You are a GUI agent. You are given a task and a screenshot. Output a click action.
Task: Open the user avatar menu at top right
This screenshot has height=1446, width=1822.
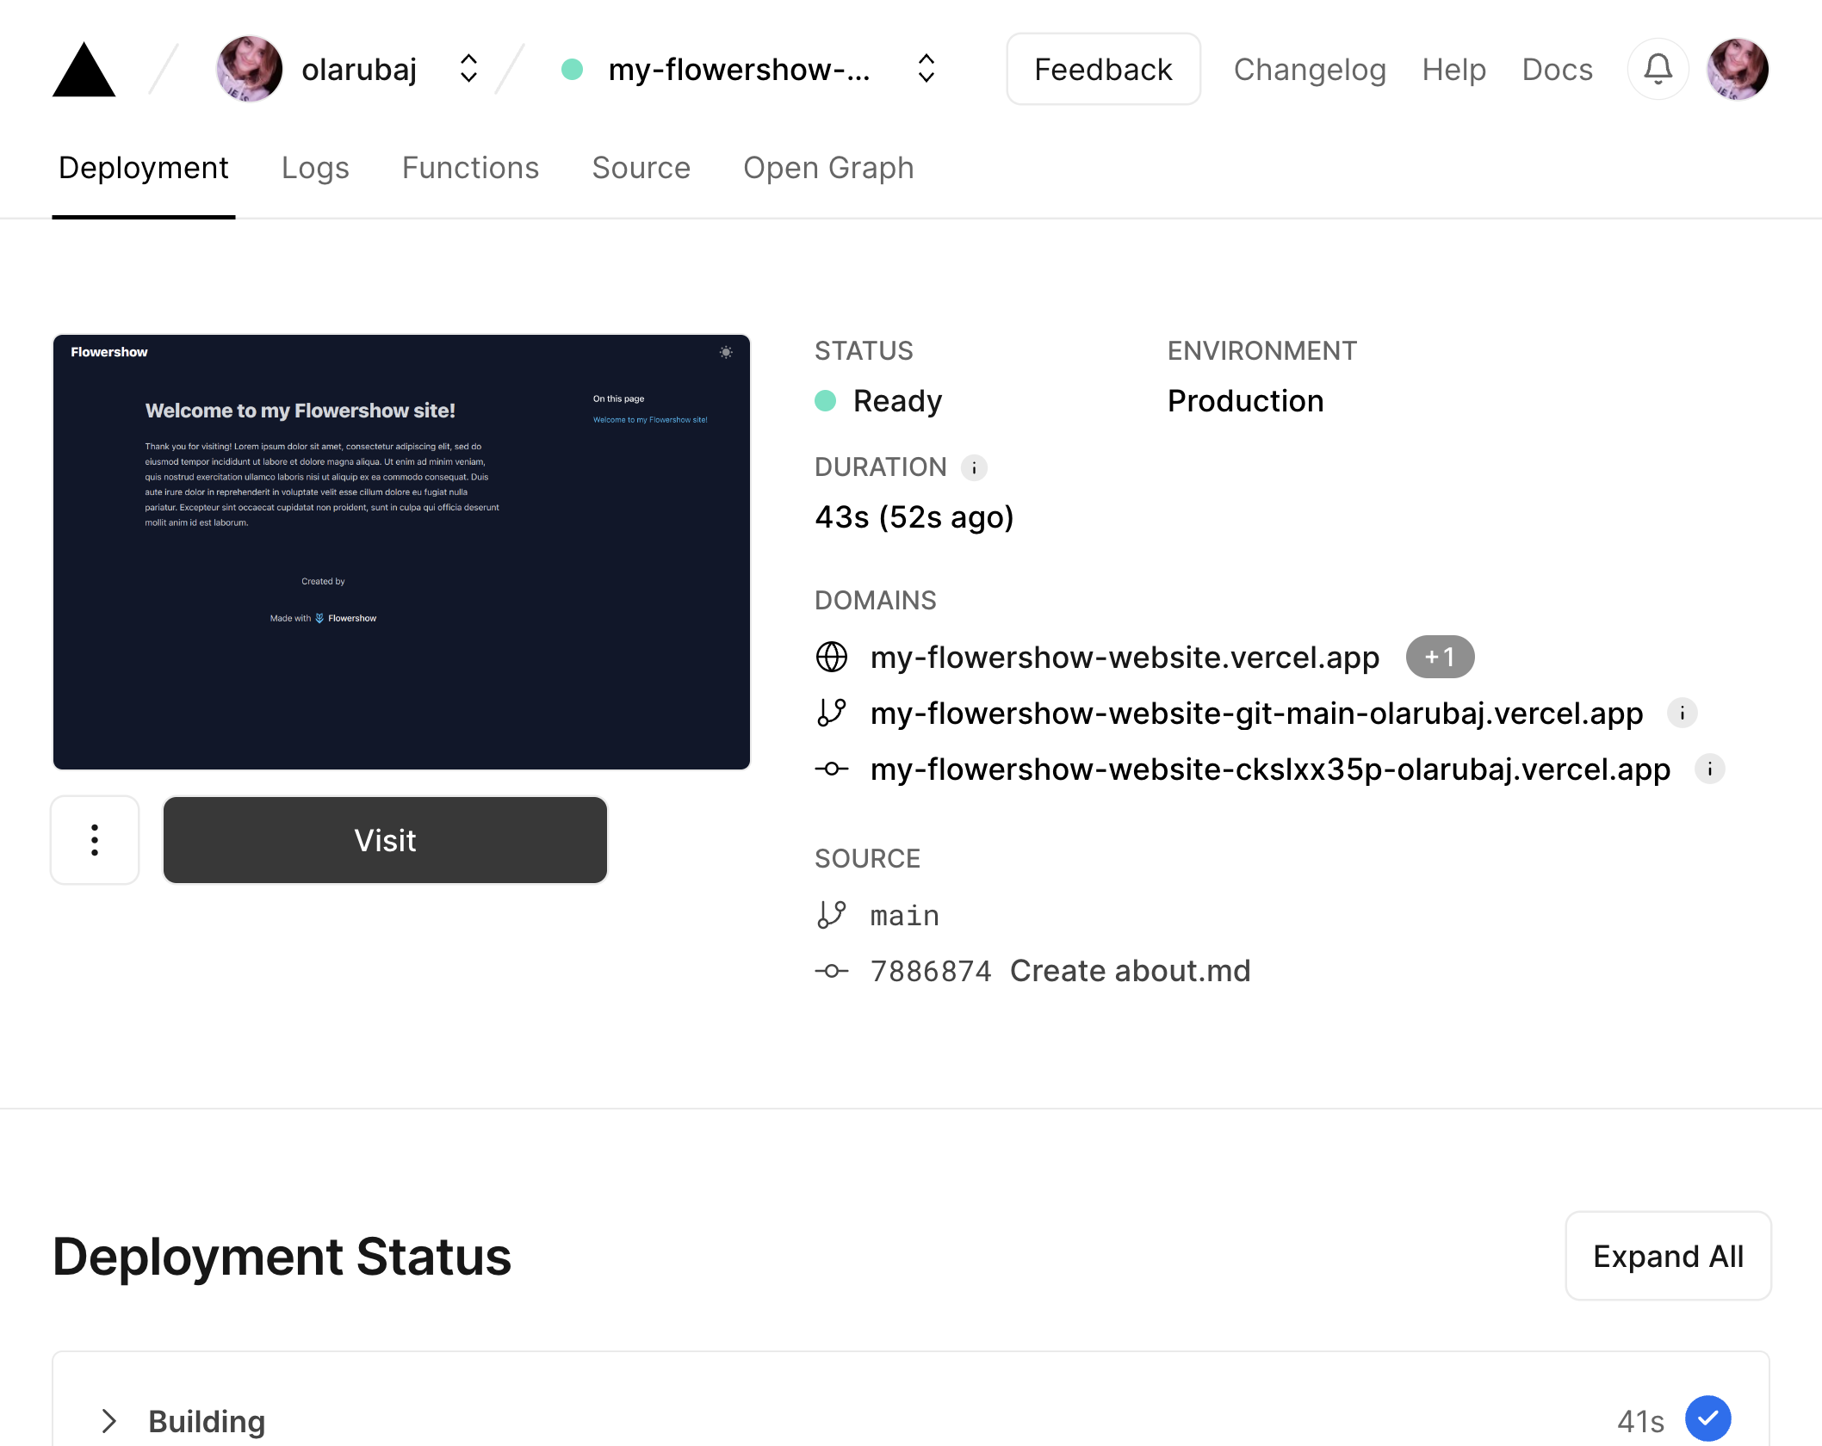coord(1738,69)
